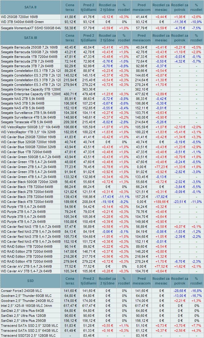Select the row WD 3TB 5400ot 64MB Green
This screenshot has height=338, width=204.
[x=102, y=22]
